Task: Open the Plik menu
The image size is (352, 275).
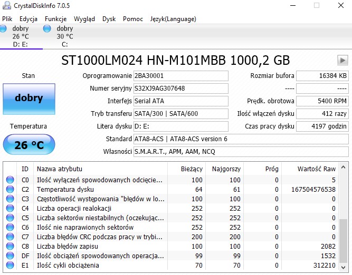Action: [7, 19]
